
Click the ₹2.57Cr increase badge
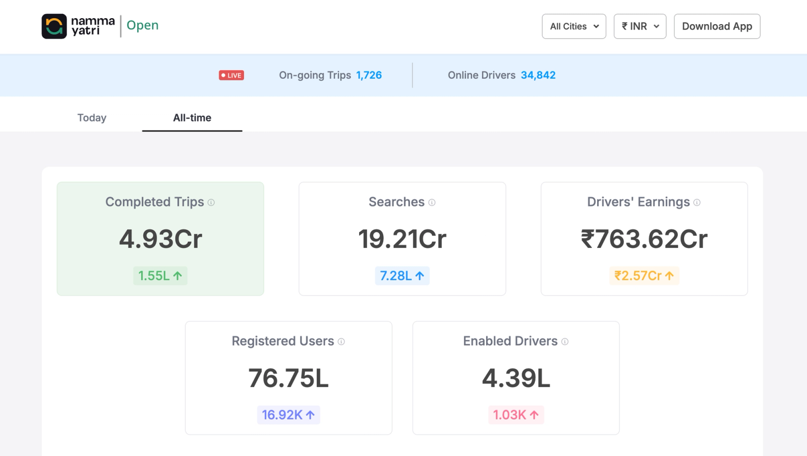(x=644, y=276)
